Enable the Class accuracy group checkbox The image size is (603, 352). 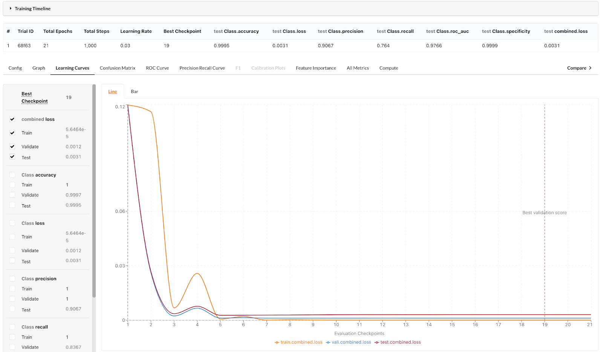click(x=12, y=175)
